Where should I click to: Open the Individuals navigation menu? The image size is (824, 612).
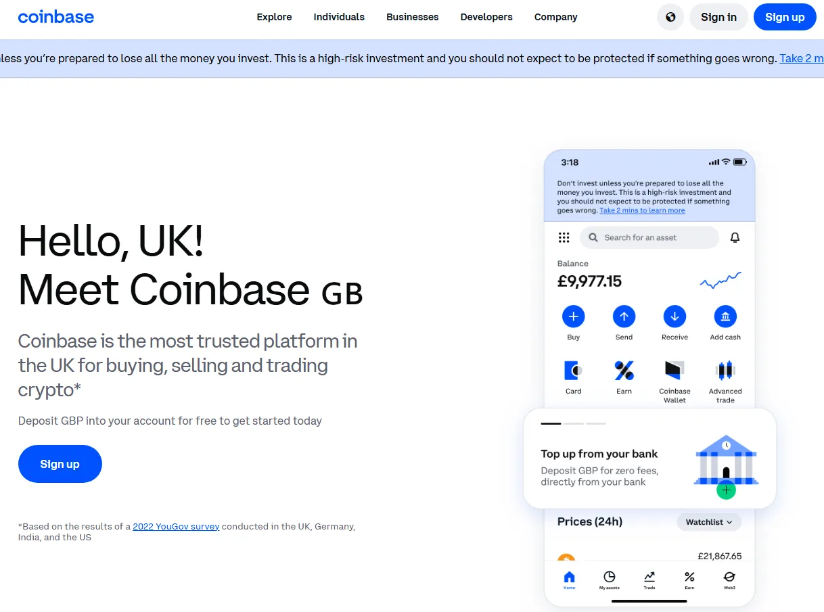[x=339, y=18]
